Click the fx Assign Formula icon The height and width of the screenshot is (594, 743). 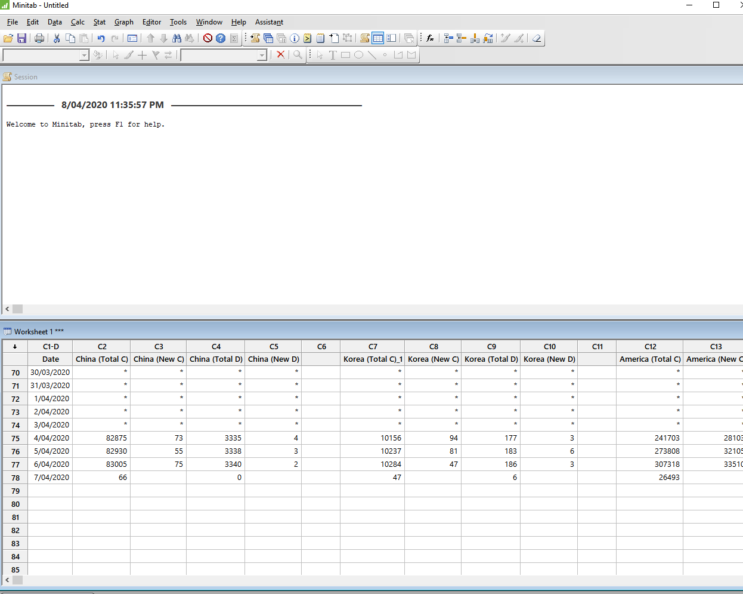(x=430, y=38)
